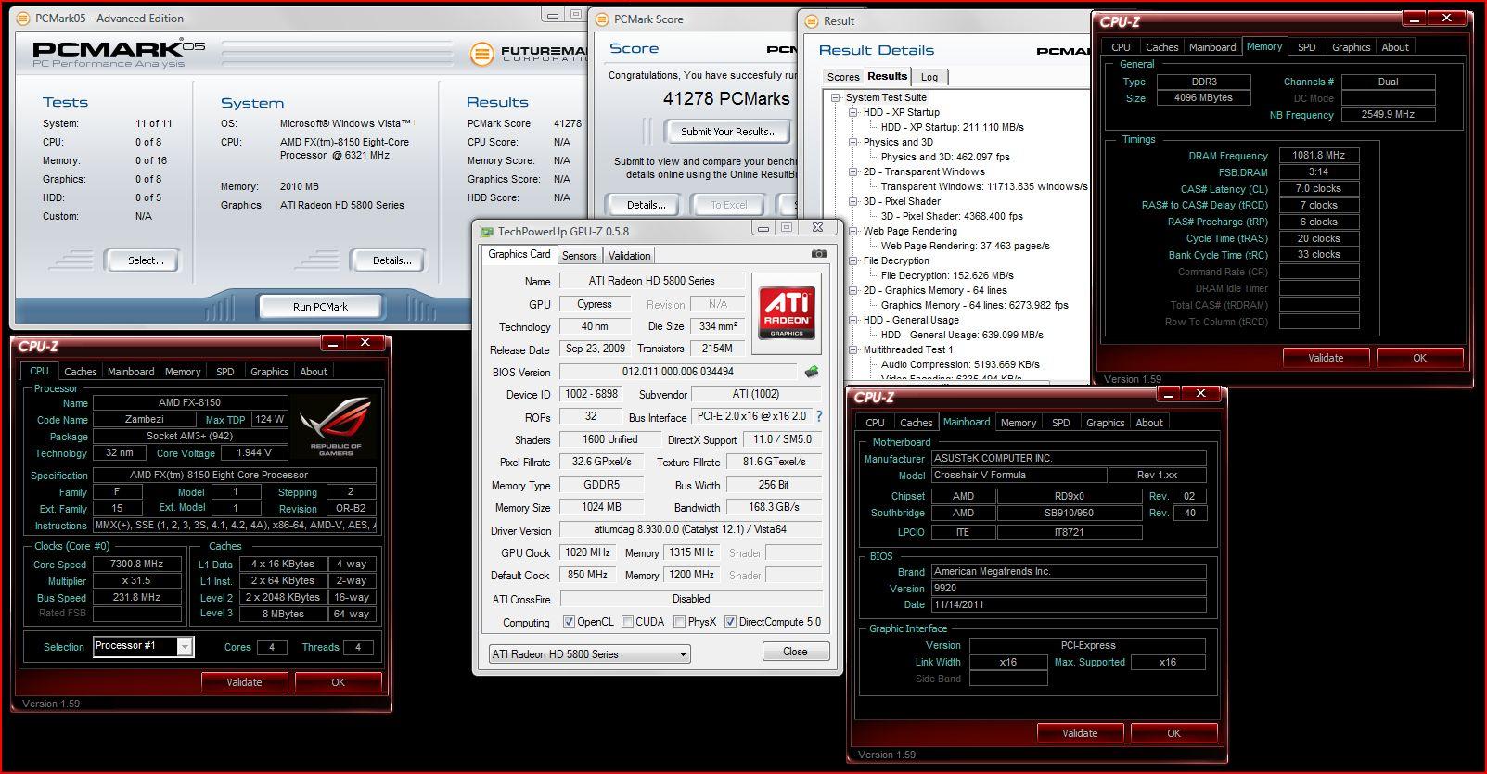1487x774 pixels.
Task: Click the GPU-Z title bar chip icon
Action: click(x=485, y=231)
